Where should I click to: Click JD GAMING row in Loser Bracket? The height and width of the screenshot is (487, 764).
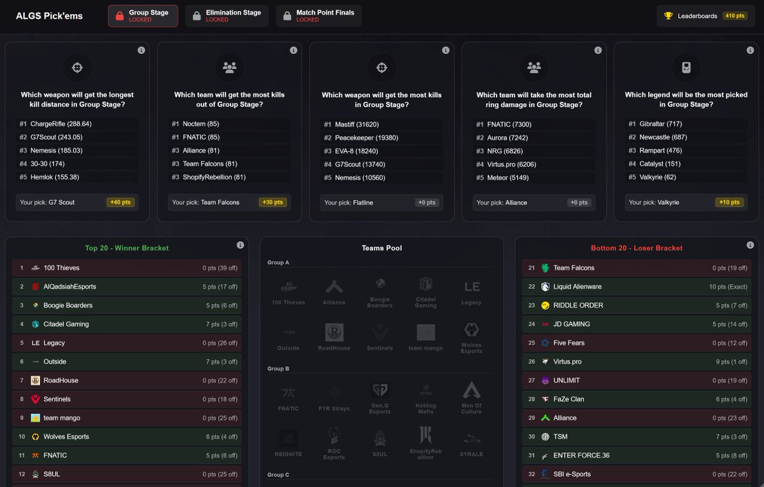(637, 324)
